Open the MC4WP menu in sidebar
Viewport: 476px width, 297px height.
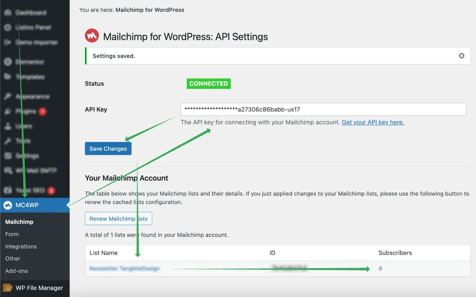35,205
